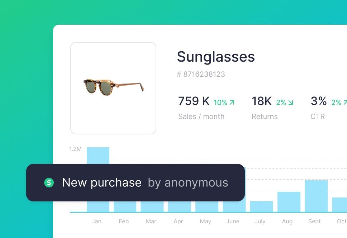Select the product title 'Sunglasses'
This screenshot has height=238, width=347.
pyautogui.click(x=216, y=57)
